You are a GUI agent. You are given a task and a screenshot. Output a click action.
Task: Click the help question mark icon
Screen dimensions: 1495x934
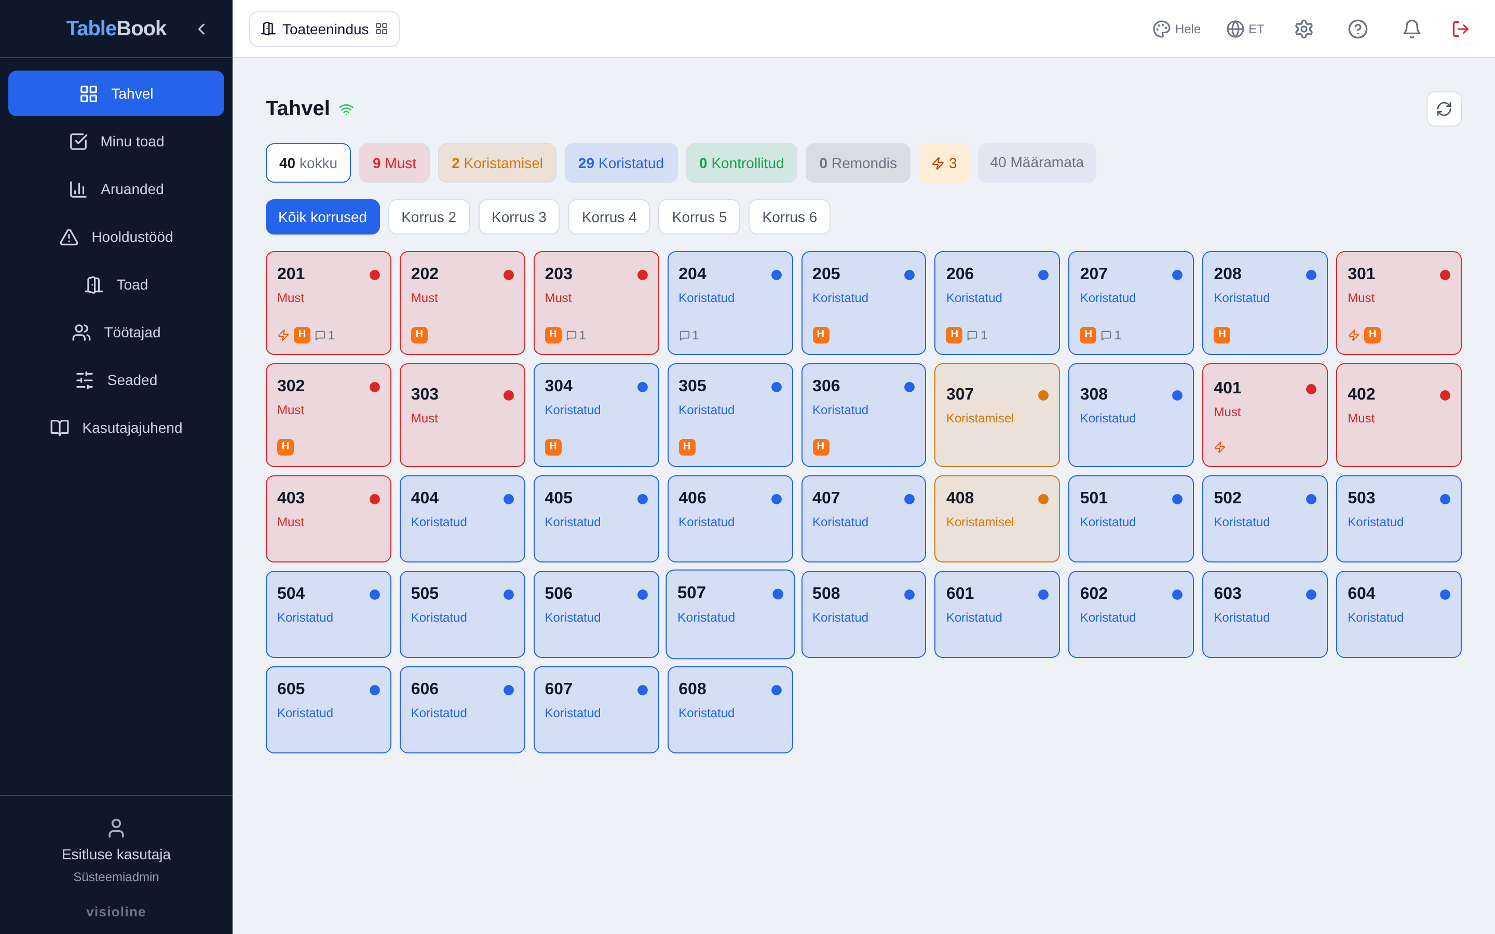1357,29
